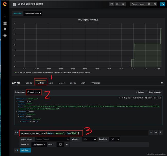Delete query A with trash icon

click(161, 132)
